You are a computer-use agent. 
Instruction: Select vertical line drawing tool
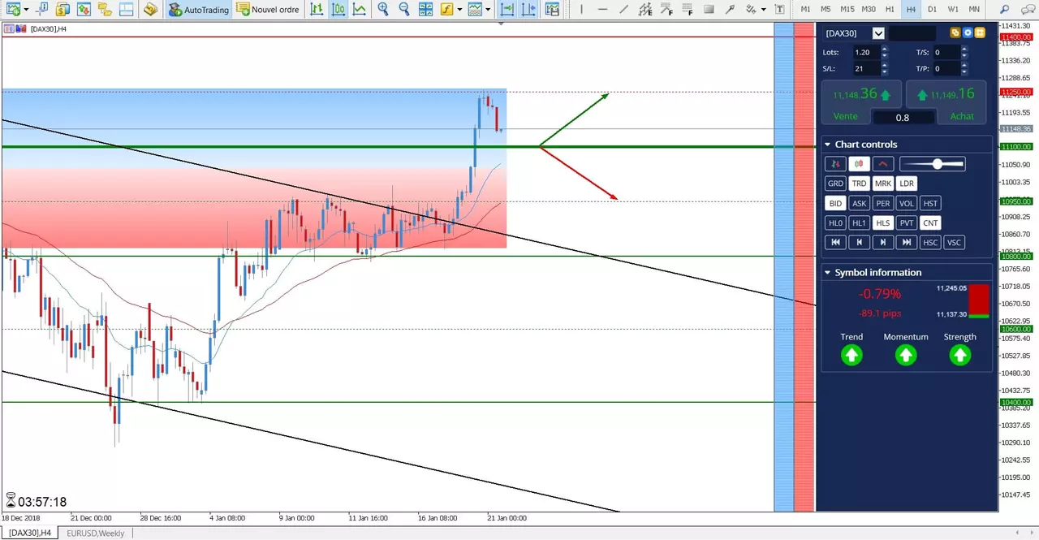[x=581, y=10]
